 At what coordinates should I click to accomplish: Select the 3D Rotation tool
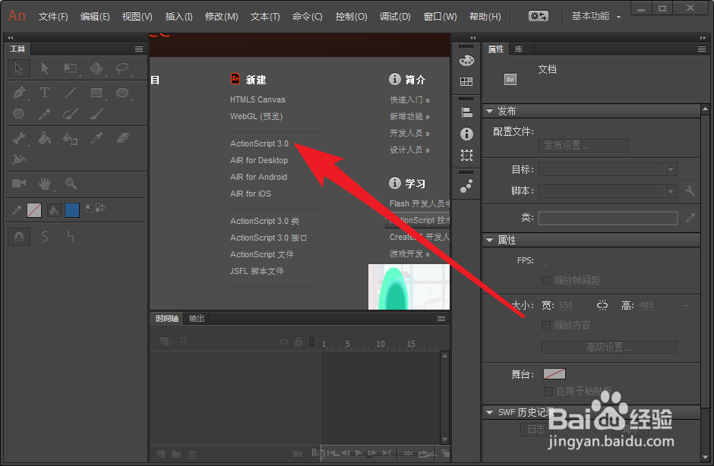(96, 68)
